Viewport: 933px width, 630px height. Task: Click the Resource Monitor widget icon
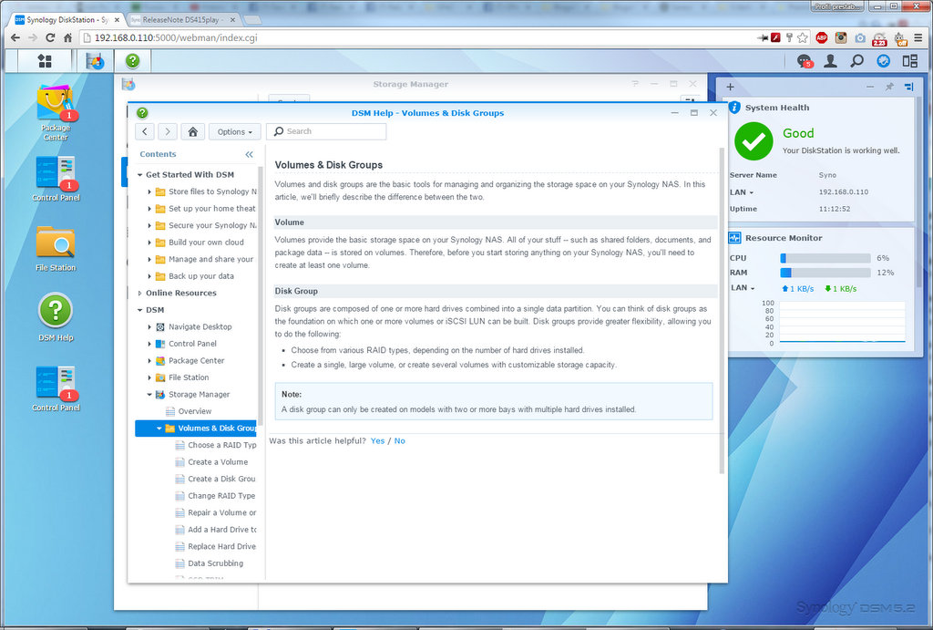(735, 238)
